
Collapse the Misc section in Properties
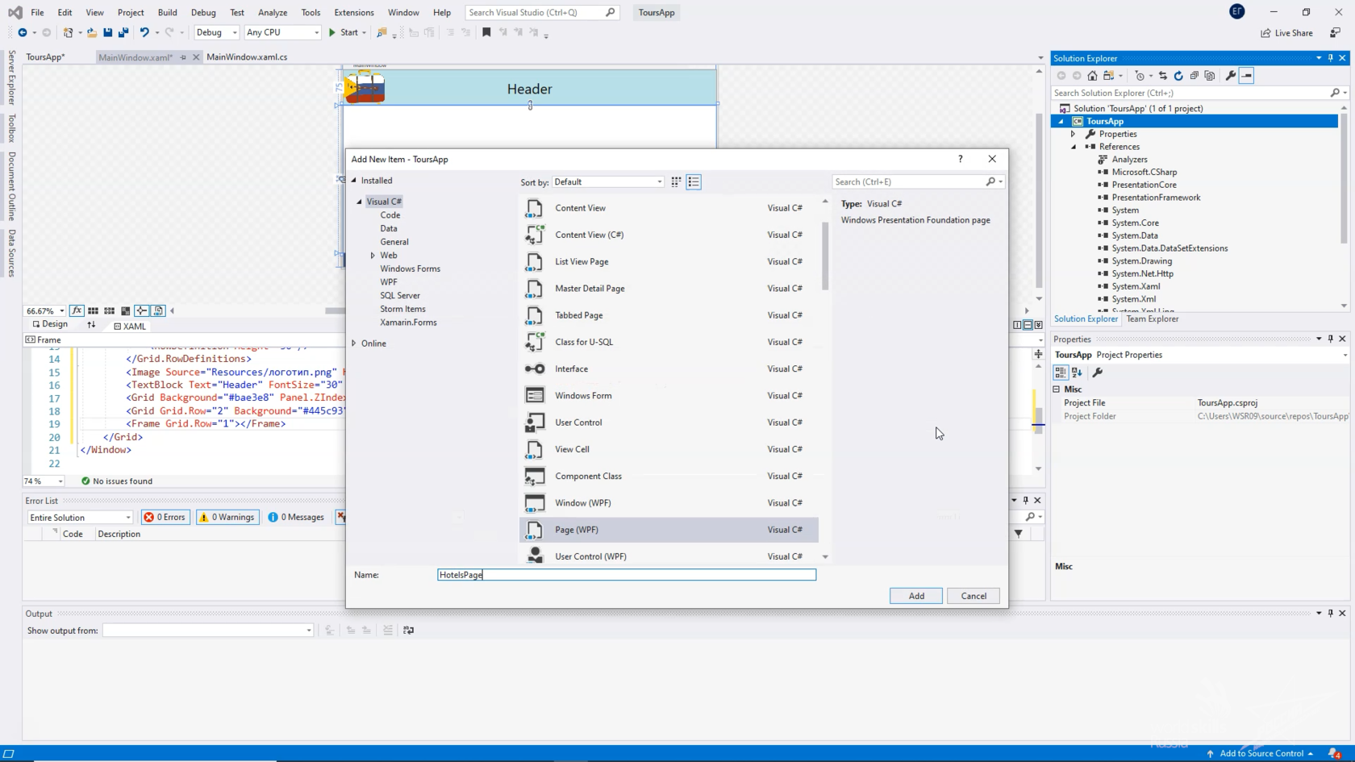pos(1057,389)
